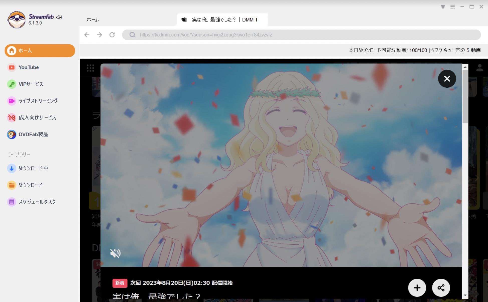The width and height of the screenshot is (488, 302).
Task: Click the StreamFab sloth logo
Action: (x=17, y=20)
